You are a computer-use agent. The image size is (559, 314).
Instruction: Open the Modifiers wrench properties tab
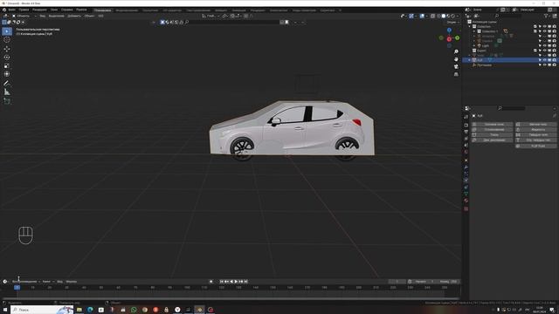tap(466, 167)
